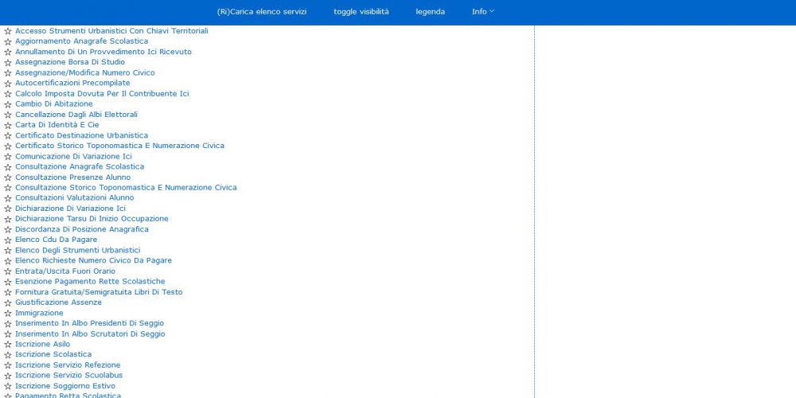Star Comunicazione Di Variazione Ici
The height and width of the screenshot is (398, 796).
click(8, 157)
